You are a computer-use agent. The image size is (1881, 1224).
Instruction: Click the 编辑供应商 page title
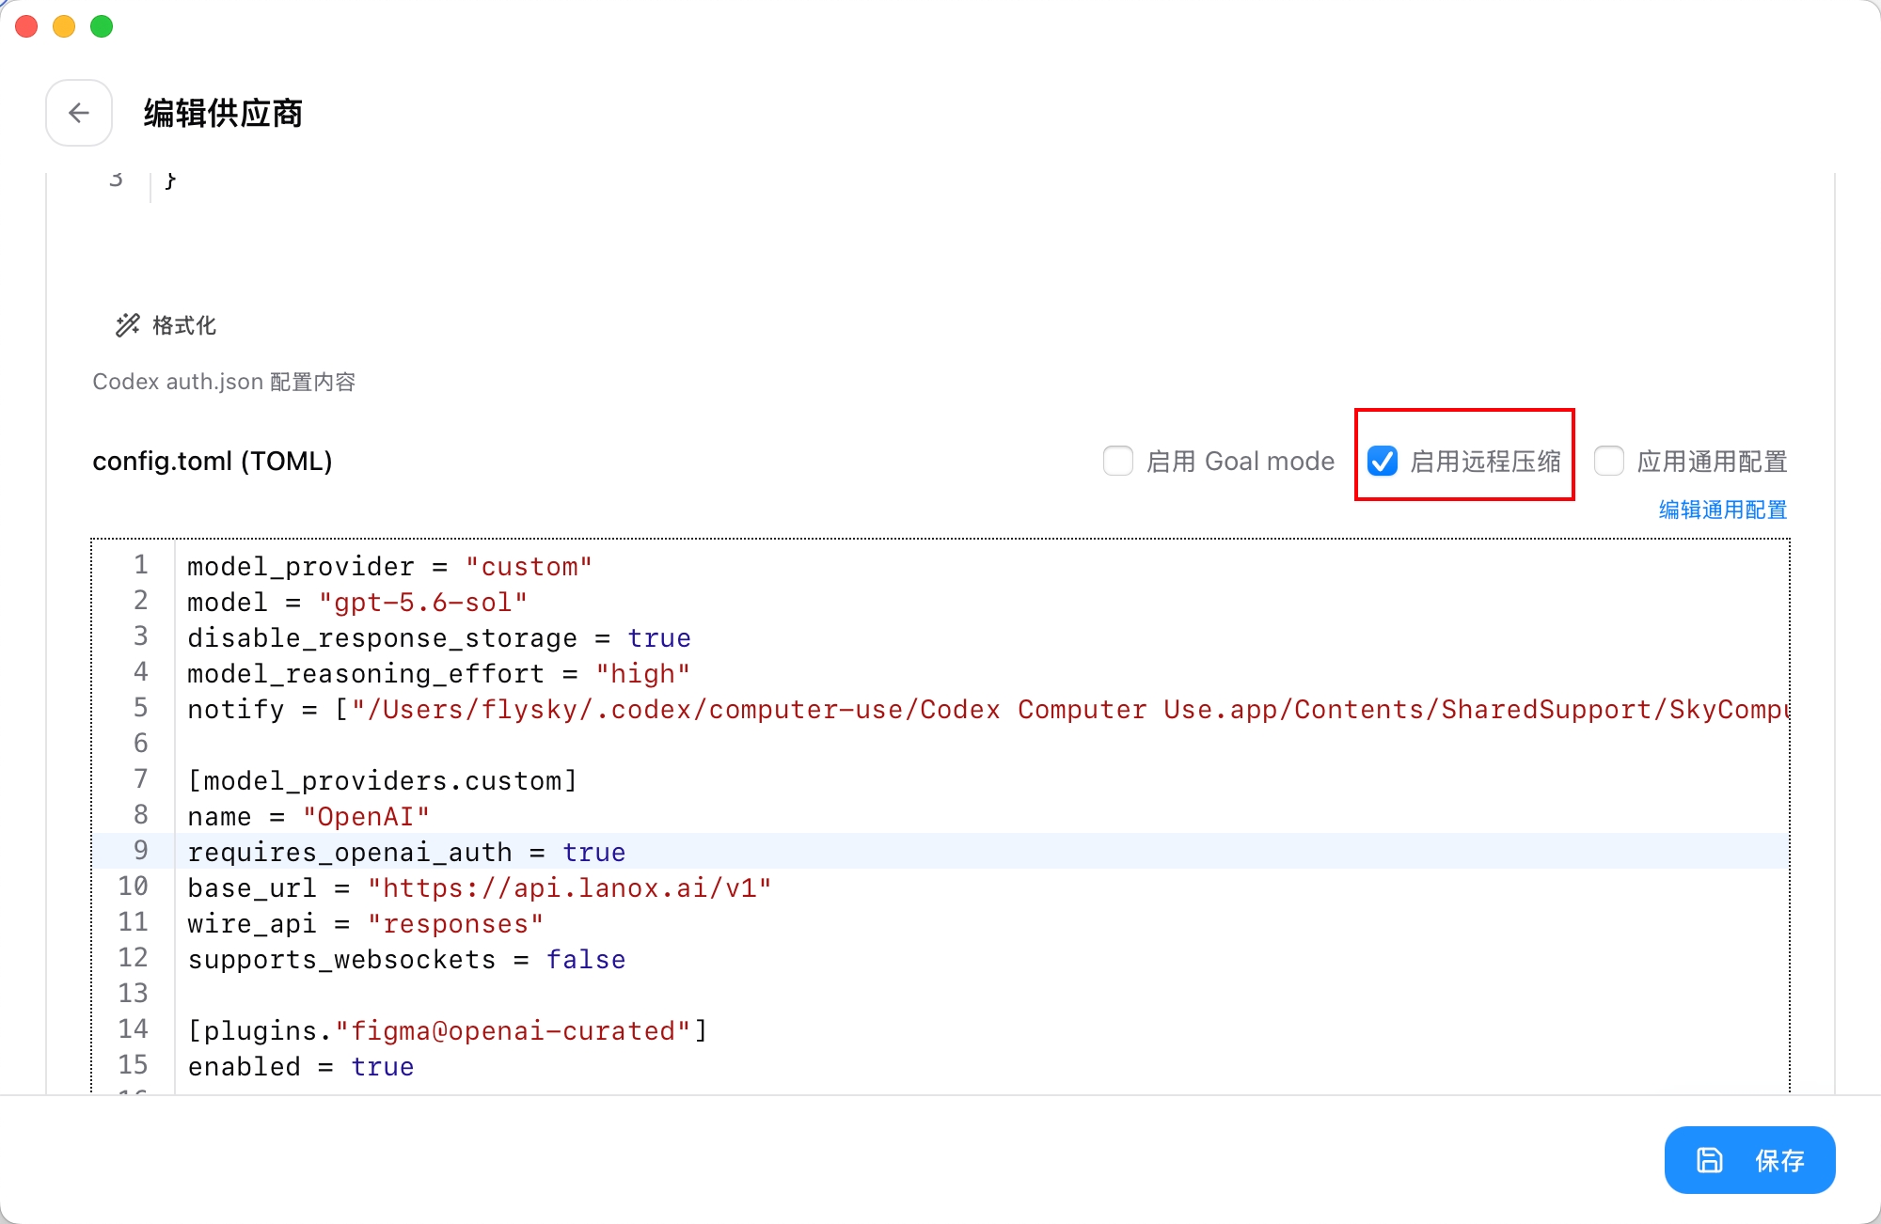[x=223, y=114]
